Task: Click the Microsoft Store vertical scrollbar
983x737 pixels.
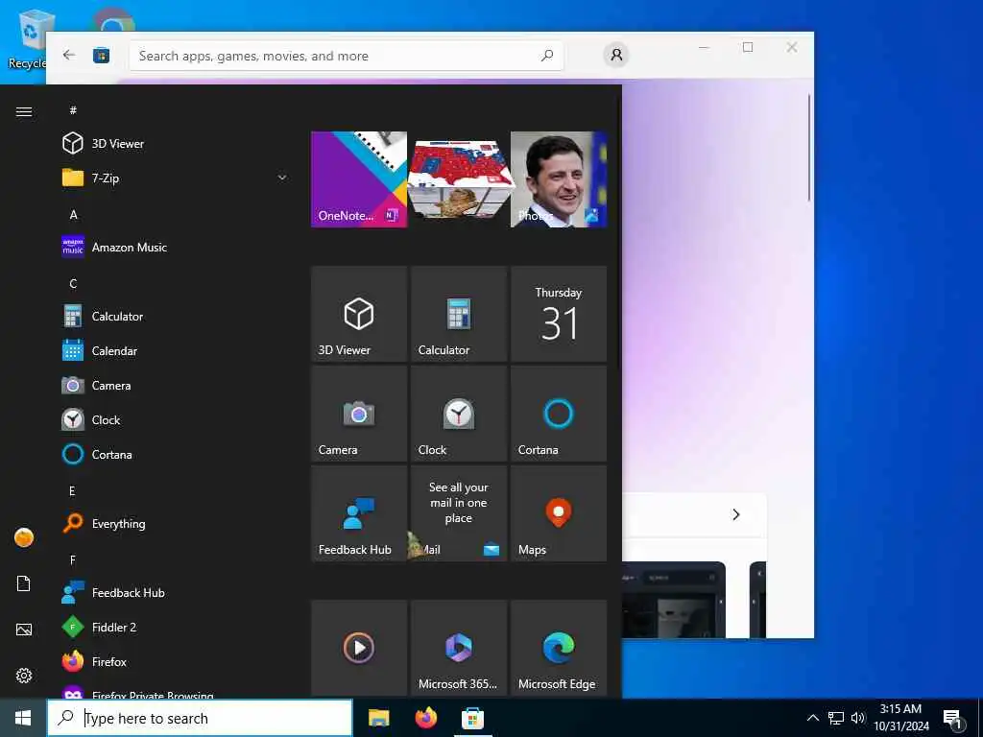Action: (808, 147)
